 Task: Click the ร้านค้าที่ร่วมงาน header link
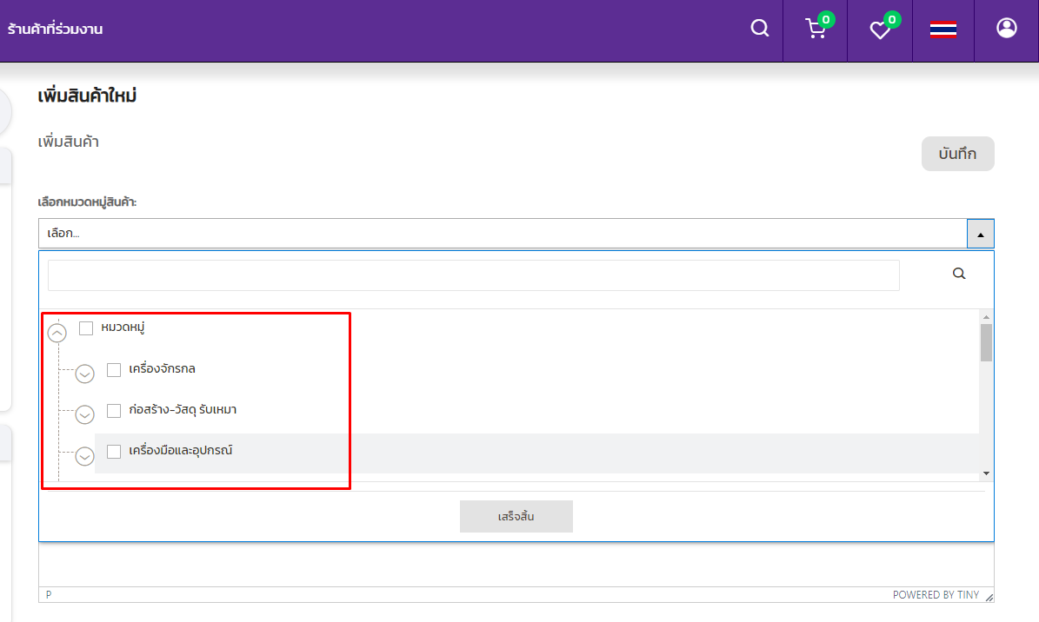56,30
